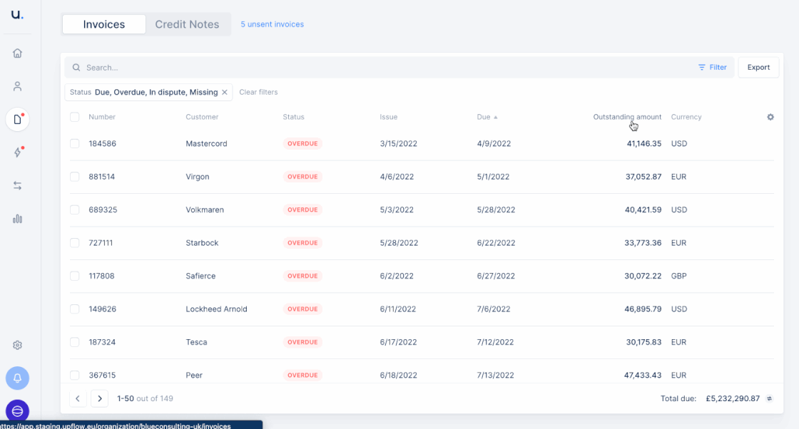Open the Filter options
Screen dimensions: 799x429
coord(713,67)
